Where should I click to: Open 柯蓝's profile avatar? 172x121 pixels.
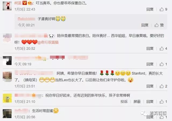[x=7, y=6]
